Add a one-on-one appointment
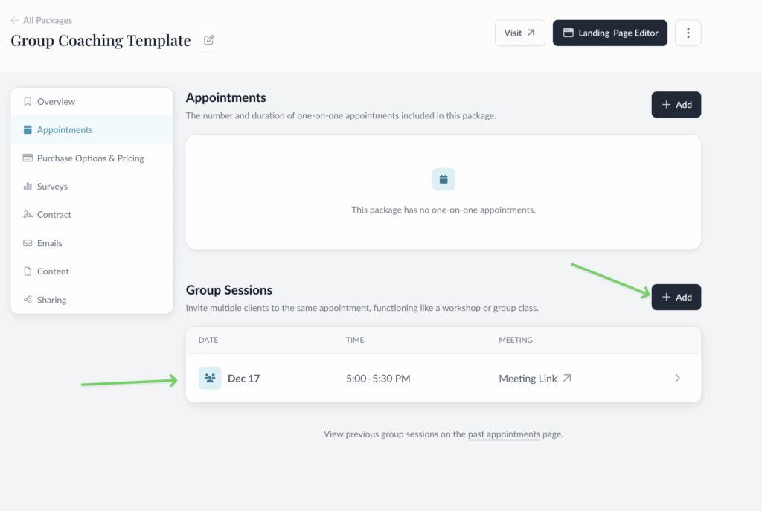Viewport: 762px width, 511px height. click(x=676, y=105)
